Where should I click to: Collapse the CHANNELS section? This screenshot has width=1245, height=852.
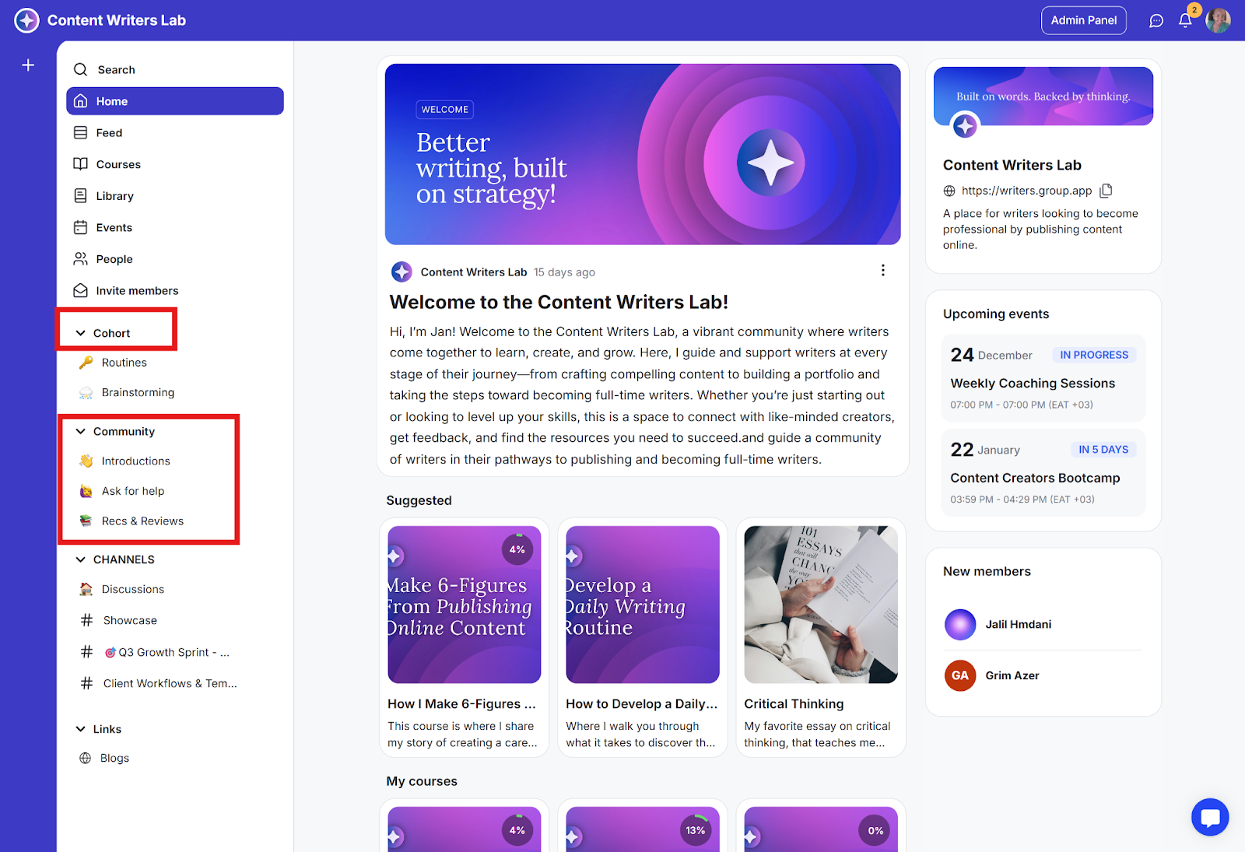pyautogui.click(x=80, y=559)
